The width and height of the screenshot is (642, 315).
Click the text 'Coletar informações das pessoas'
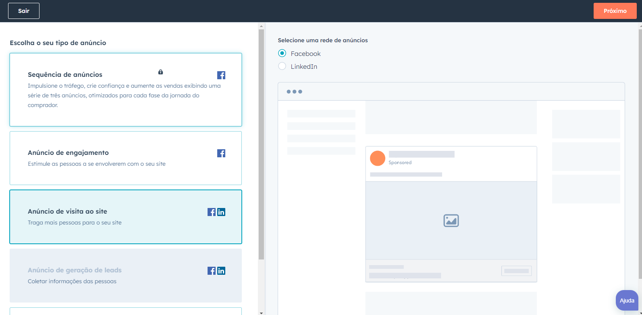click(x=72, y=281)
